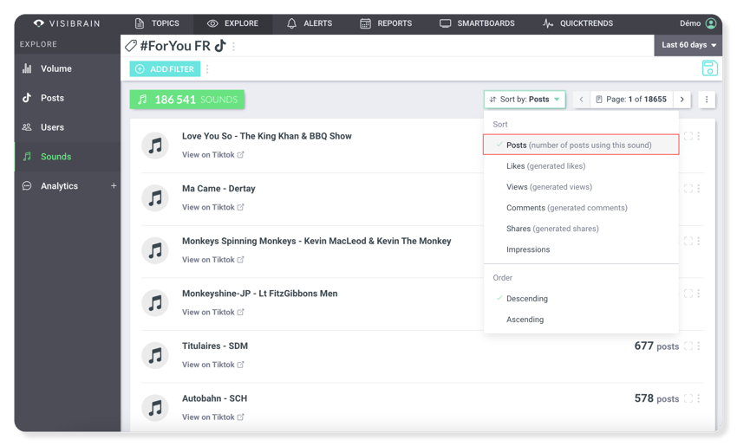Click 578 posts count

coord(656,398)
